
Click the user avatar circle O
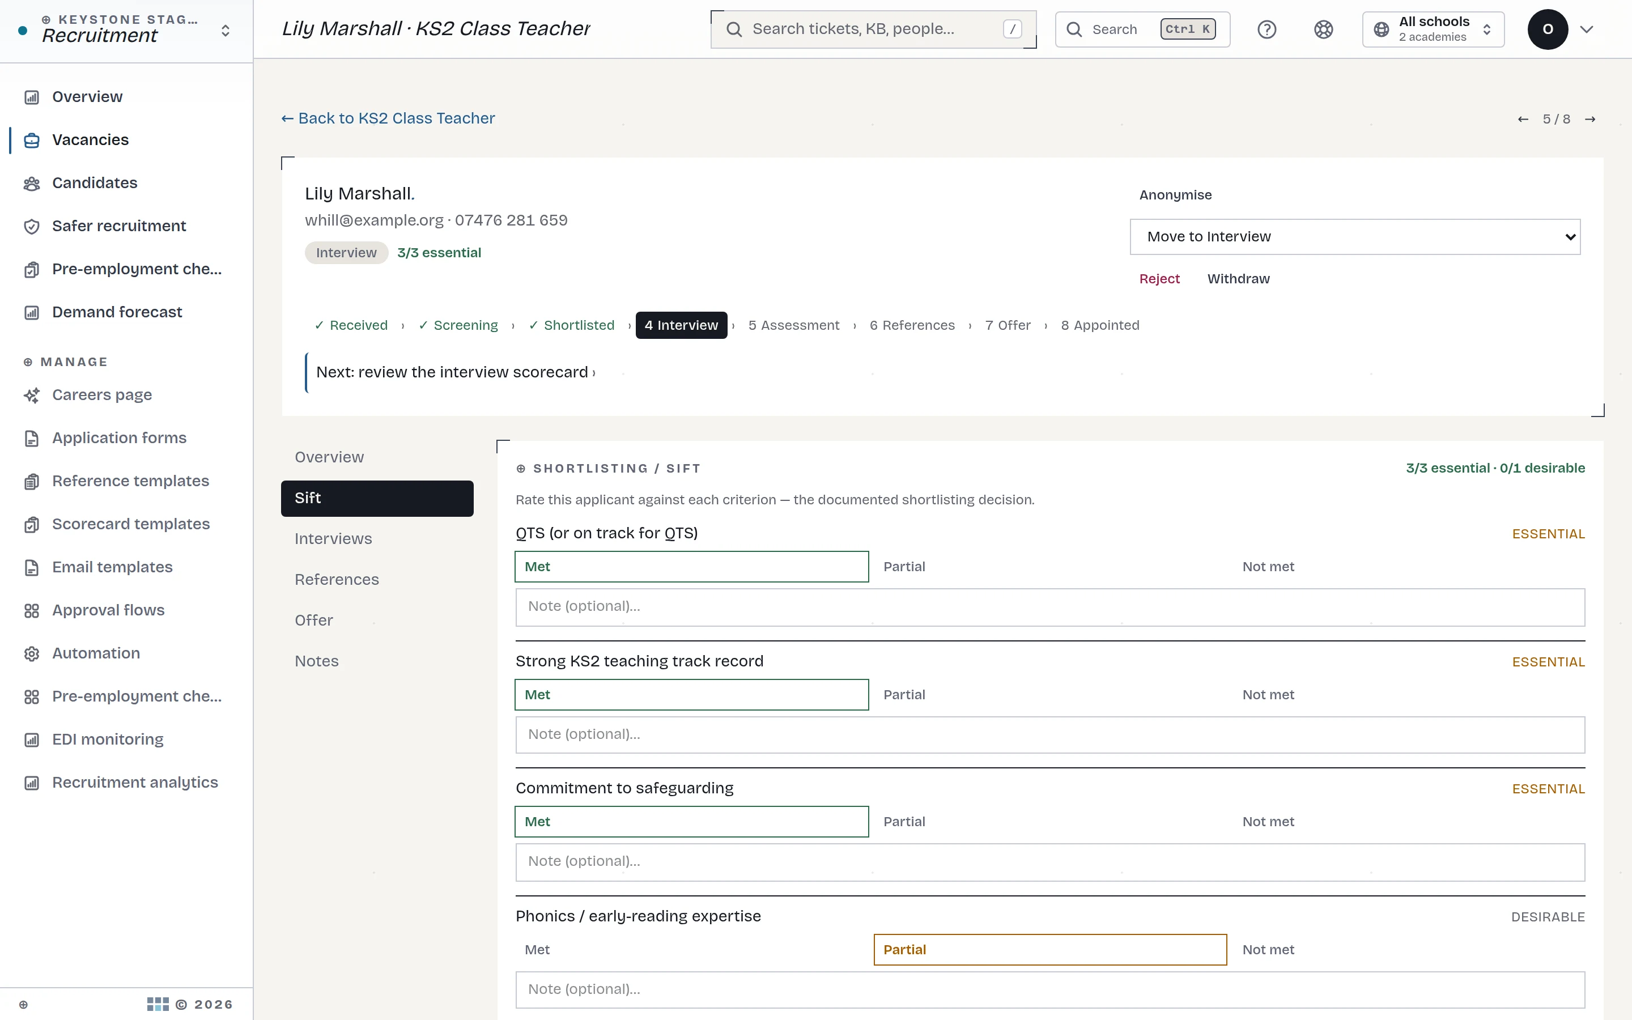[x=1547, y=29]
